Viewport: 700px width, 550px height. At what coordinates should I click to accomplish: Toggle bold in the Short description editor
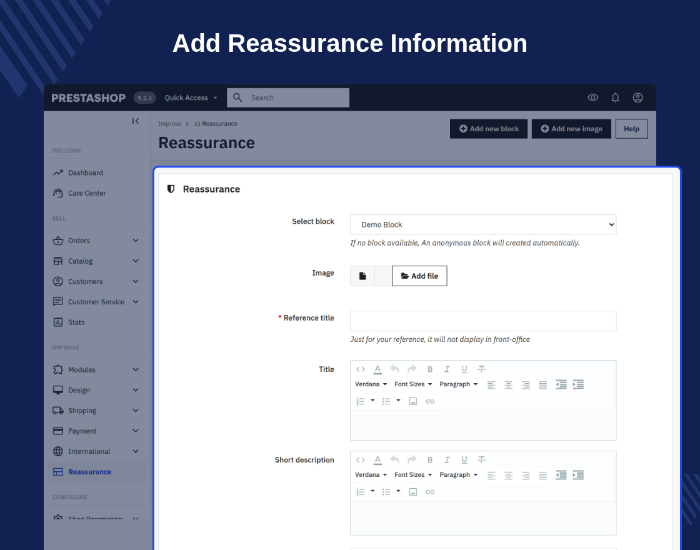click(x=430, y=460)
